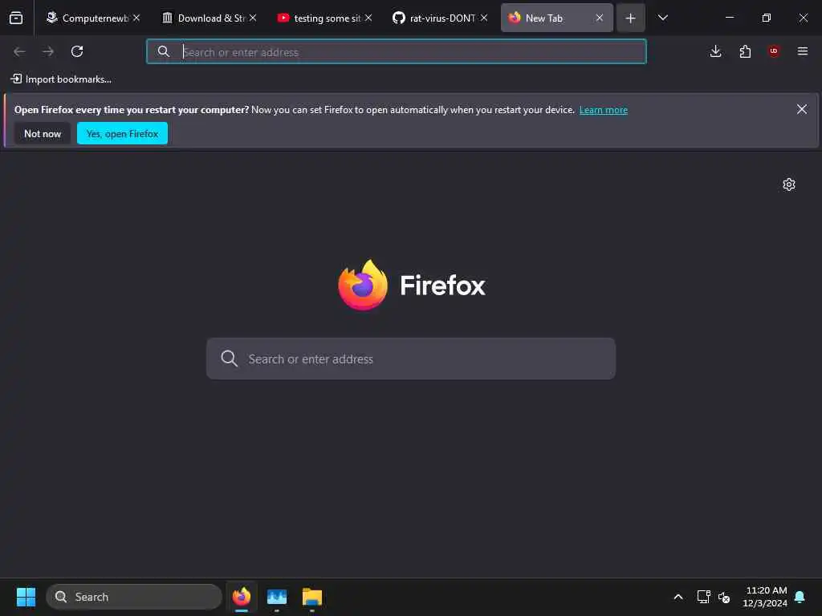Go forward one page

(x=48, y=51)
